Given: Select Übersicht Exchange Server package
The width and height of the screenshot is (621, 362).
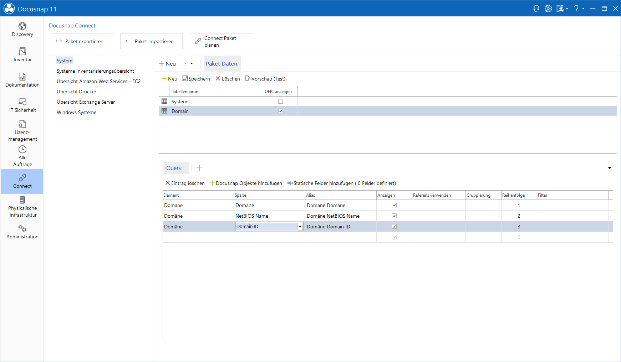Looking at the screenshot, I should (86, 102).
